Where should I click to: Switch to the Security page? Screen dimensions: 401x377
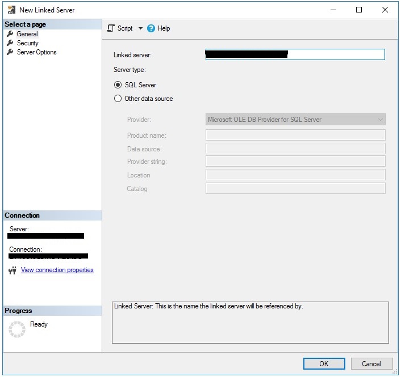(28, 43)
